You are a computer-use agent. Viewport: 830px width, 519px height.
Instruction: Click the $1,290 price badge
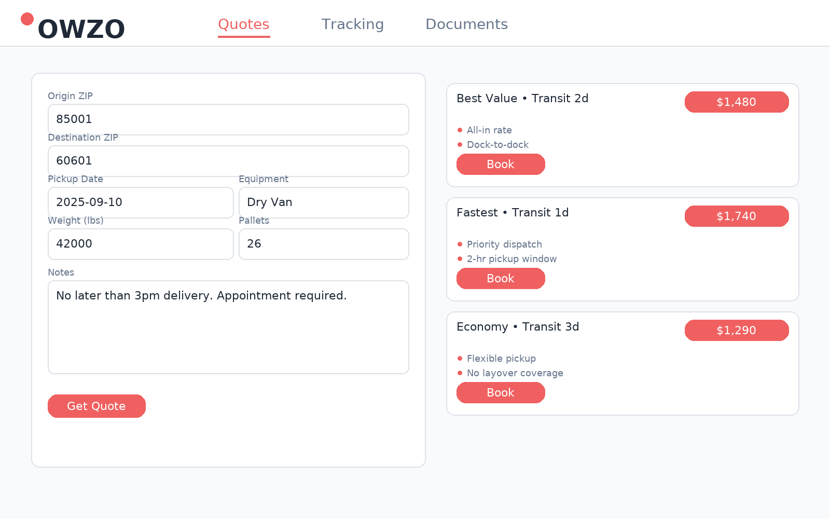(737, 331)
